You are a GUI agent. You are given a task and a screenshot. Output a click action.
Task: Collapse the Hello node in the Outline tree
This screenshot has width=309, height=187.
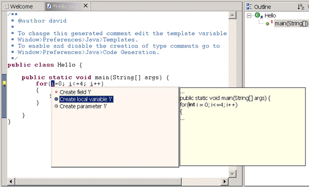coord(249,15)
